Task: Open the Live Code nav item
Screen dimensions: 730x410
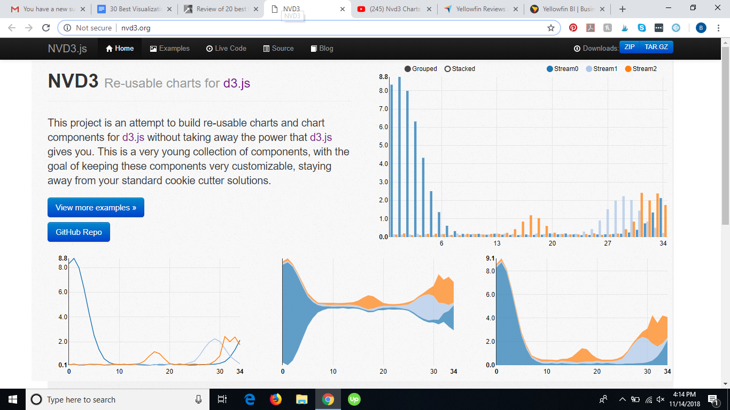Action: point(226,48)
